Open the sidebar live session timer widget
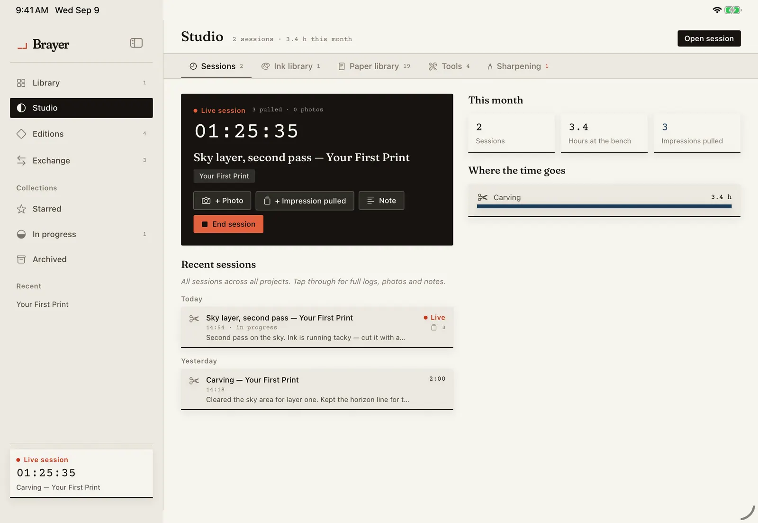758x523 pixels. coord(81,473)
